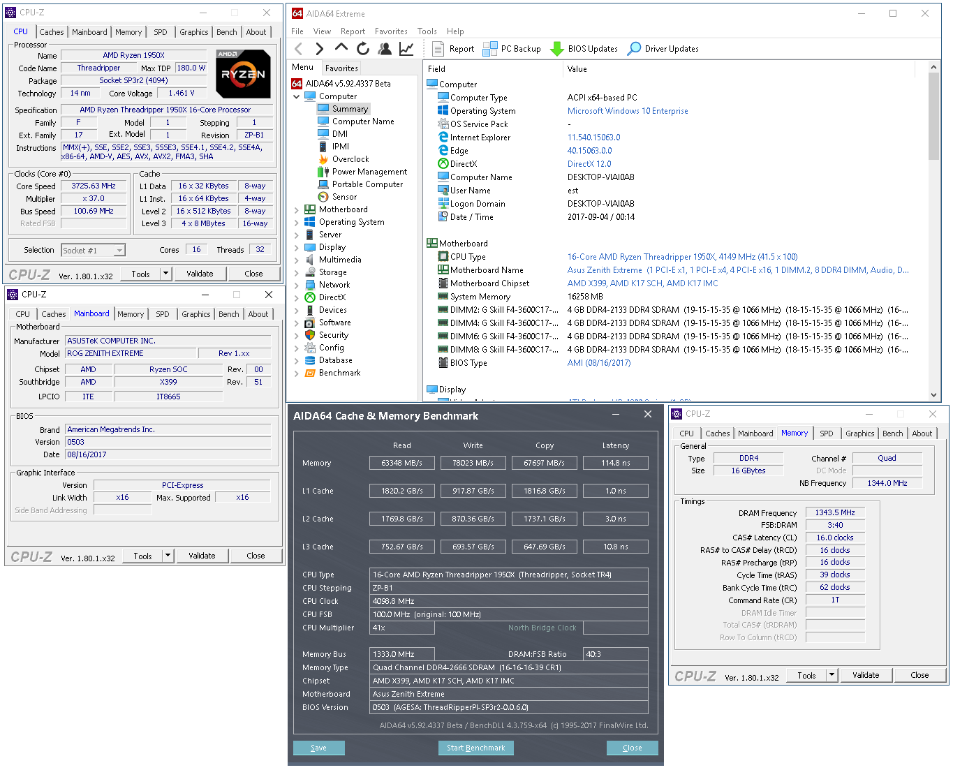Open the AIDA64 graph icon in toolbar
The image size is (953, 770).
(406, 49)
